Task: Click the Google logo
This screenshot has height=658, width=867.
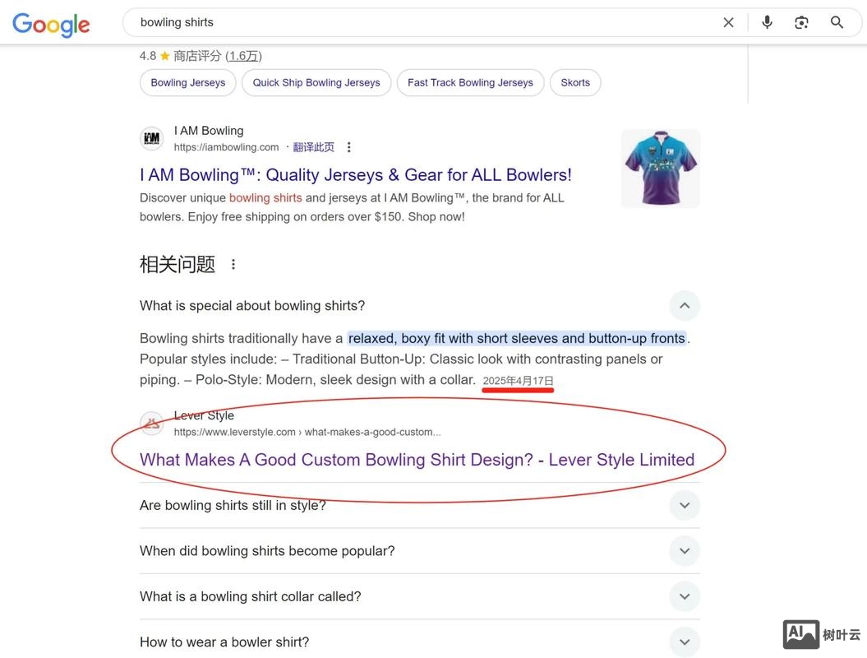Action: click(x=51, y=24)
